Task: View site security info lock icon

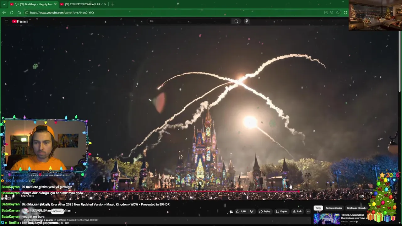Action: coord(27,13)
